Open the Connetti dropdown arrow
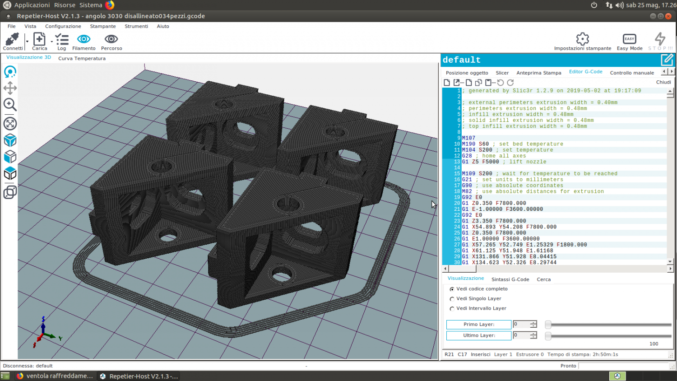 27,42
